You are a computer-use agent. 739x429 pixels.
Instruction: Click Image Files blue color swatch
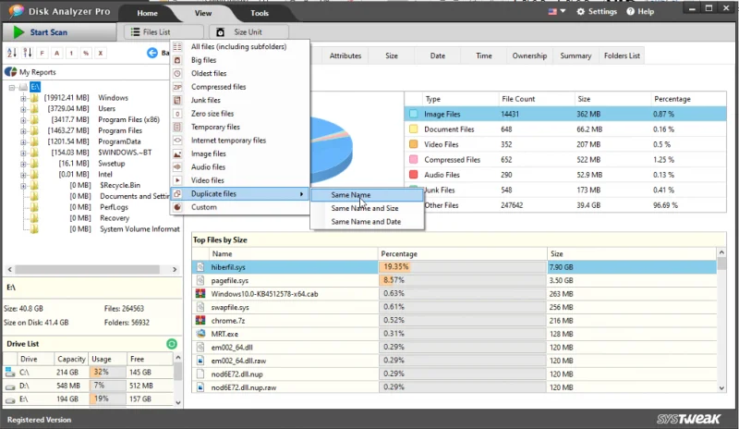[413, 114]
